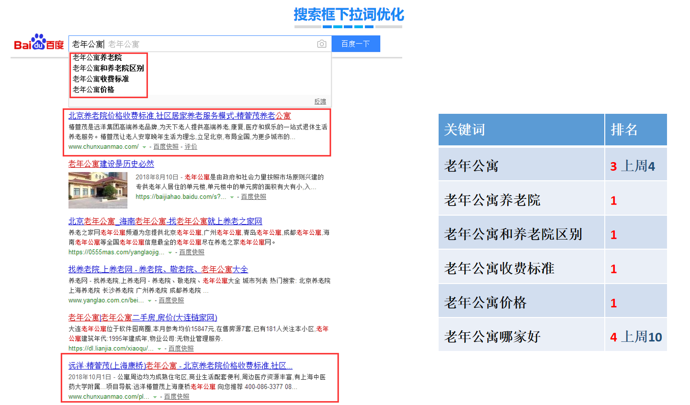
Task: Select suggestion 老年公寓和养老院区别
Action: (x=108, y=68)
